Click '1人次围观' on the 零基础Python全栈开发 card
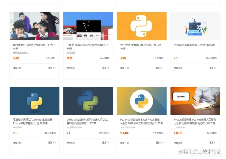Viewport: 226px width, 159px height. click(x=158, y=58)
